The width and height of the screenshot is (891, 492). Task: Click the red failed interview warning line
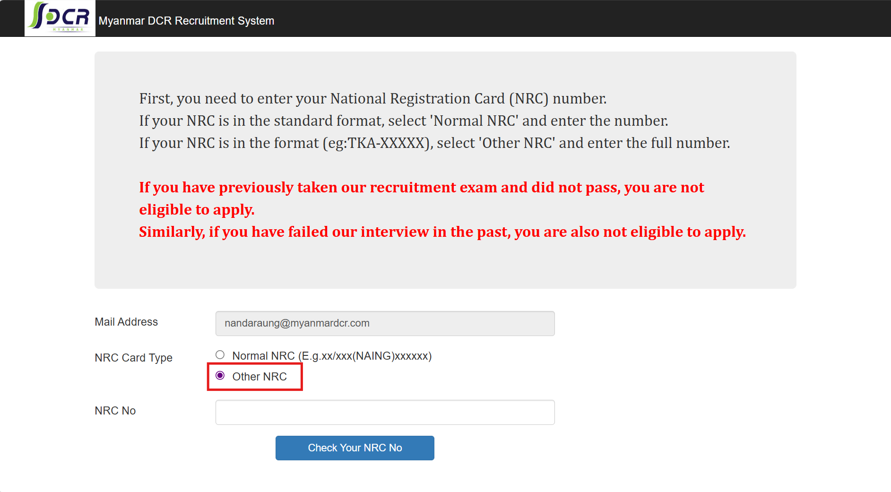pos(442,232)
